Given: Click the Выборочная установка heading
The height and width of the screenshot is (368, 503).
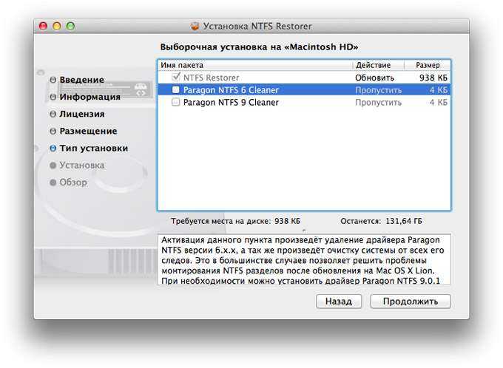Looking at the screenshot, I should [259, 47].
